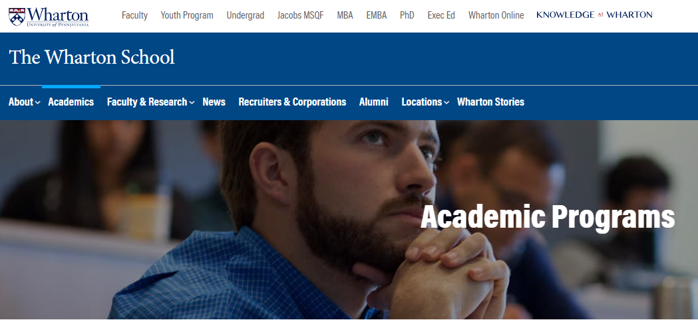Select the Jacobs MSQF link
698x320 pixels.
click(x=301, y=15)
